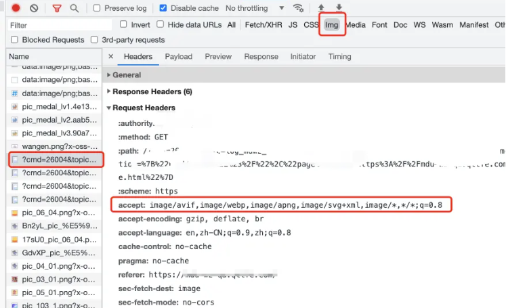Select the Fetch/XHR filter button
This screenshot has height=308, width=506.
click(262, 25)
